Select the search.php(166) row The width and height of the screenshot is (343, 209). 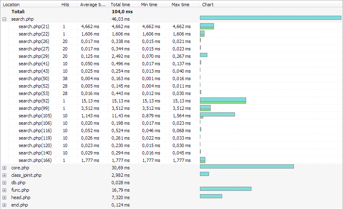[35, 160]
